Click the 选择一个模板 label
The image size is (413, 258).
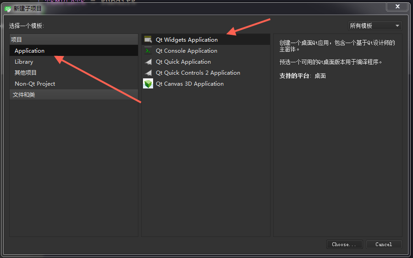(x=27, y=26)
